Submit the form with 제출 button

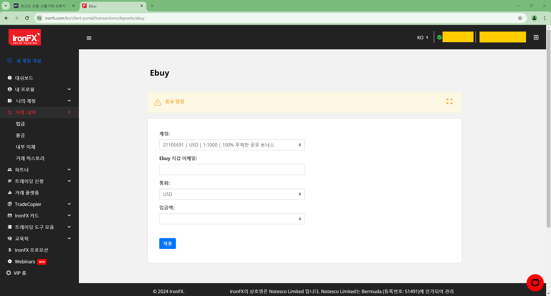(x=167, y=244)
